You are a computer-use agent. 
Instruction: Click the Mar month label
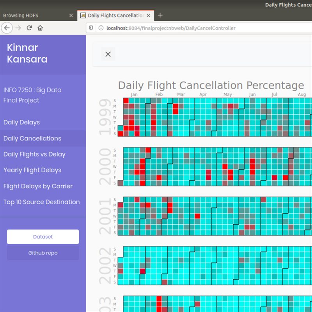pos(181,94)
